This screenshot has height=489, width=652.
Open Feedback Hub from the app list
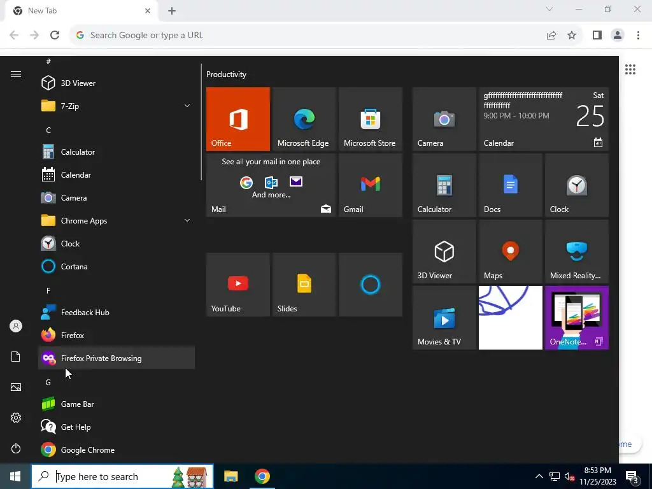point(117,312)
